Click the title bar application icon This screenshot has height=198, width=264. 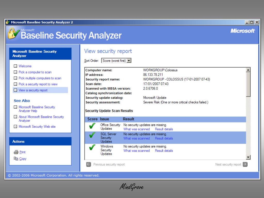pos(8,22)
